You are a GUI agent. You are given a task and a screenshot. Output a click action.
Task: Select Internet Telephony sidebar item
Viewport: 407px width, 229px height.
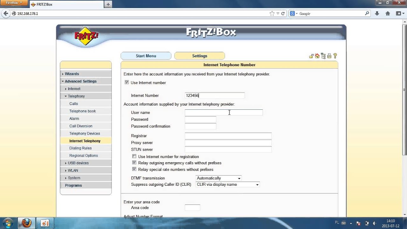pyautogui.click(x=86, y=141)
